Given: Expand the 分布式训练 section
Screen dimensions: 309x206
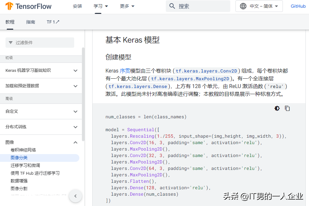Looking at the screenshot, I should click(41, 127).
